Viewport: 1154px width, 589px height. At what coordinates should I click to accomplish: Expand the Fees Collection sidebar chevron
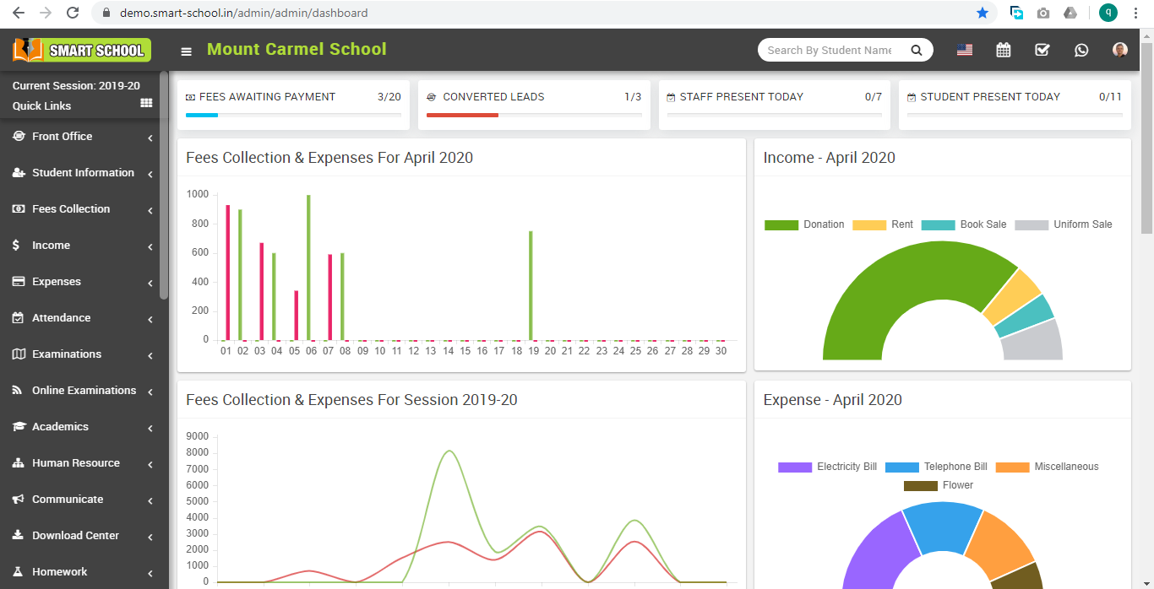click(150, 210)
